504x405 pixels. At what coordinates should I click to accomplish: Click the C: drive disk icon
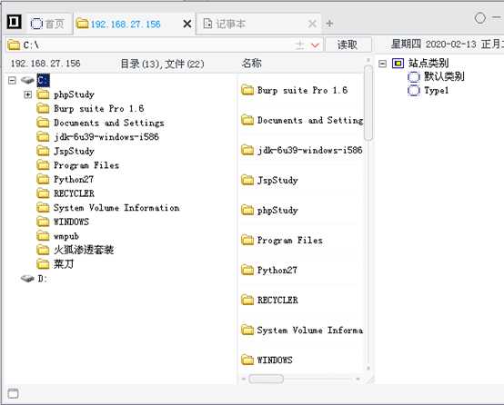tap(27, 80)
